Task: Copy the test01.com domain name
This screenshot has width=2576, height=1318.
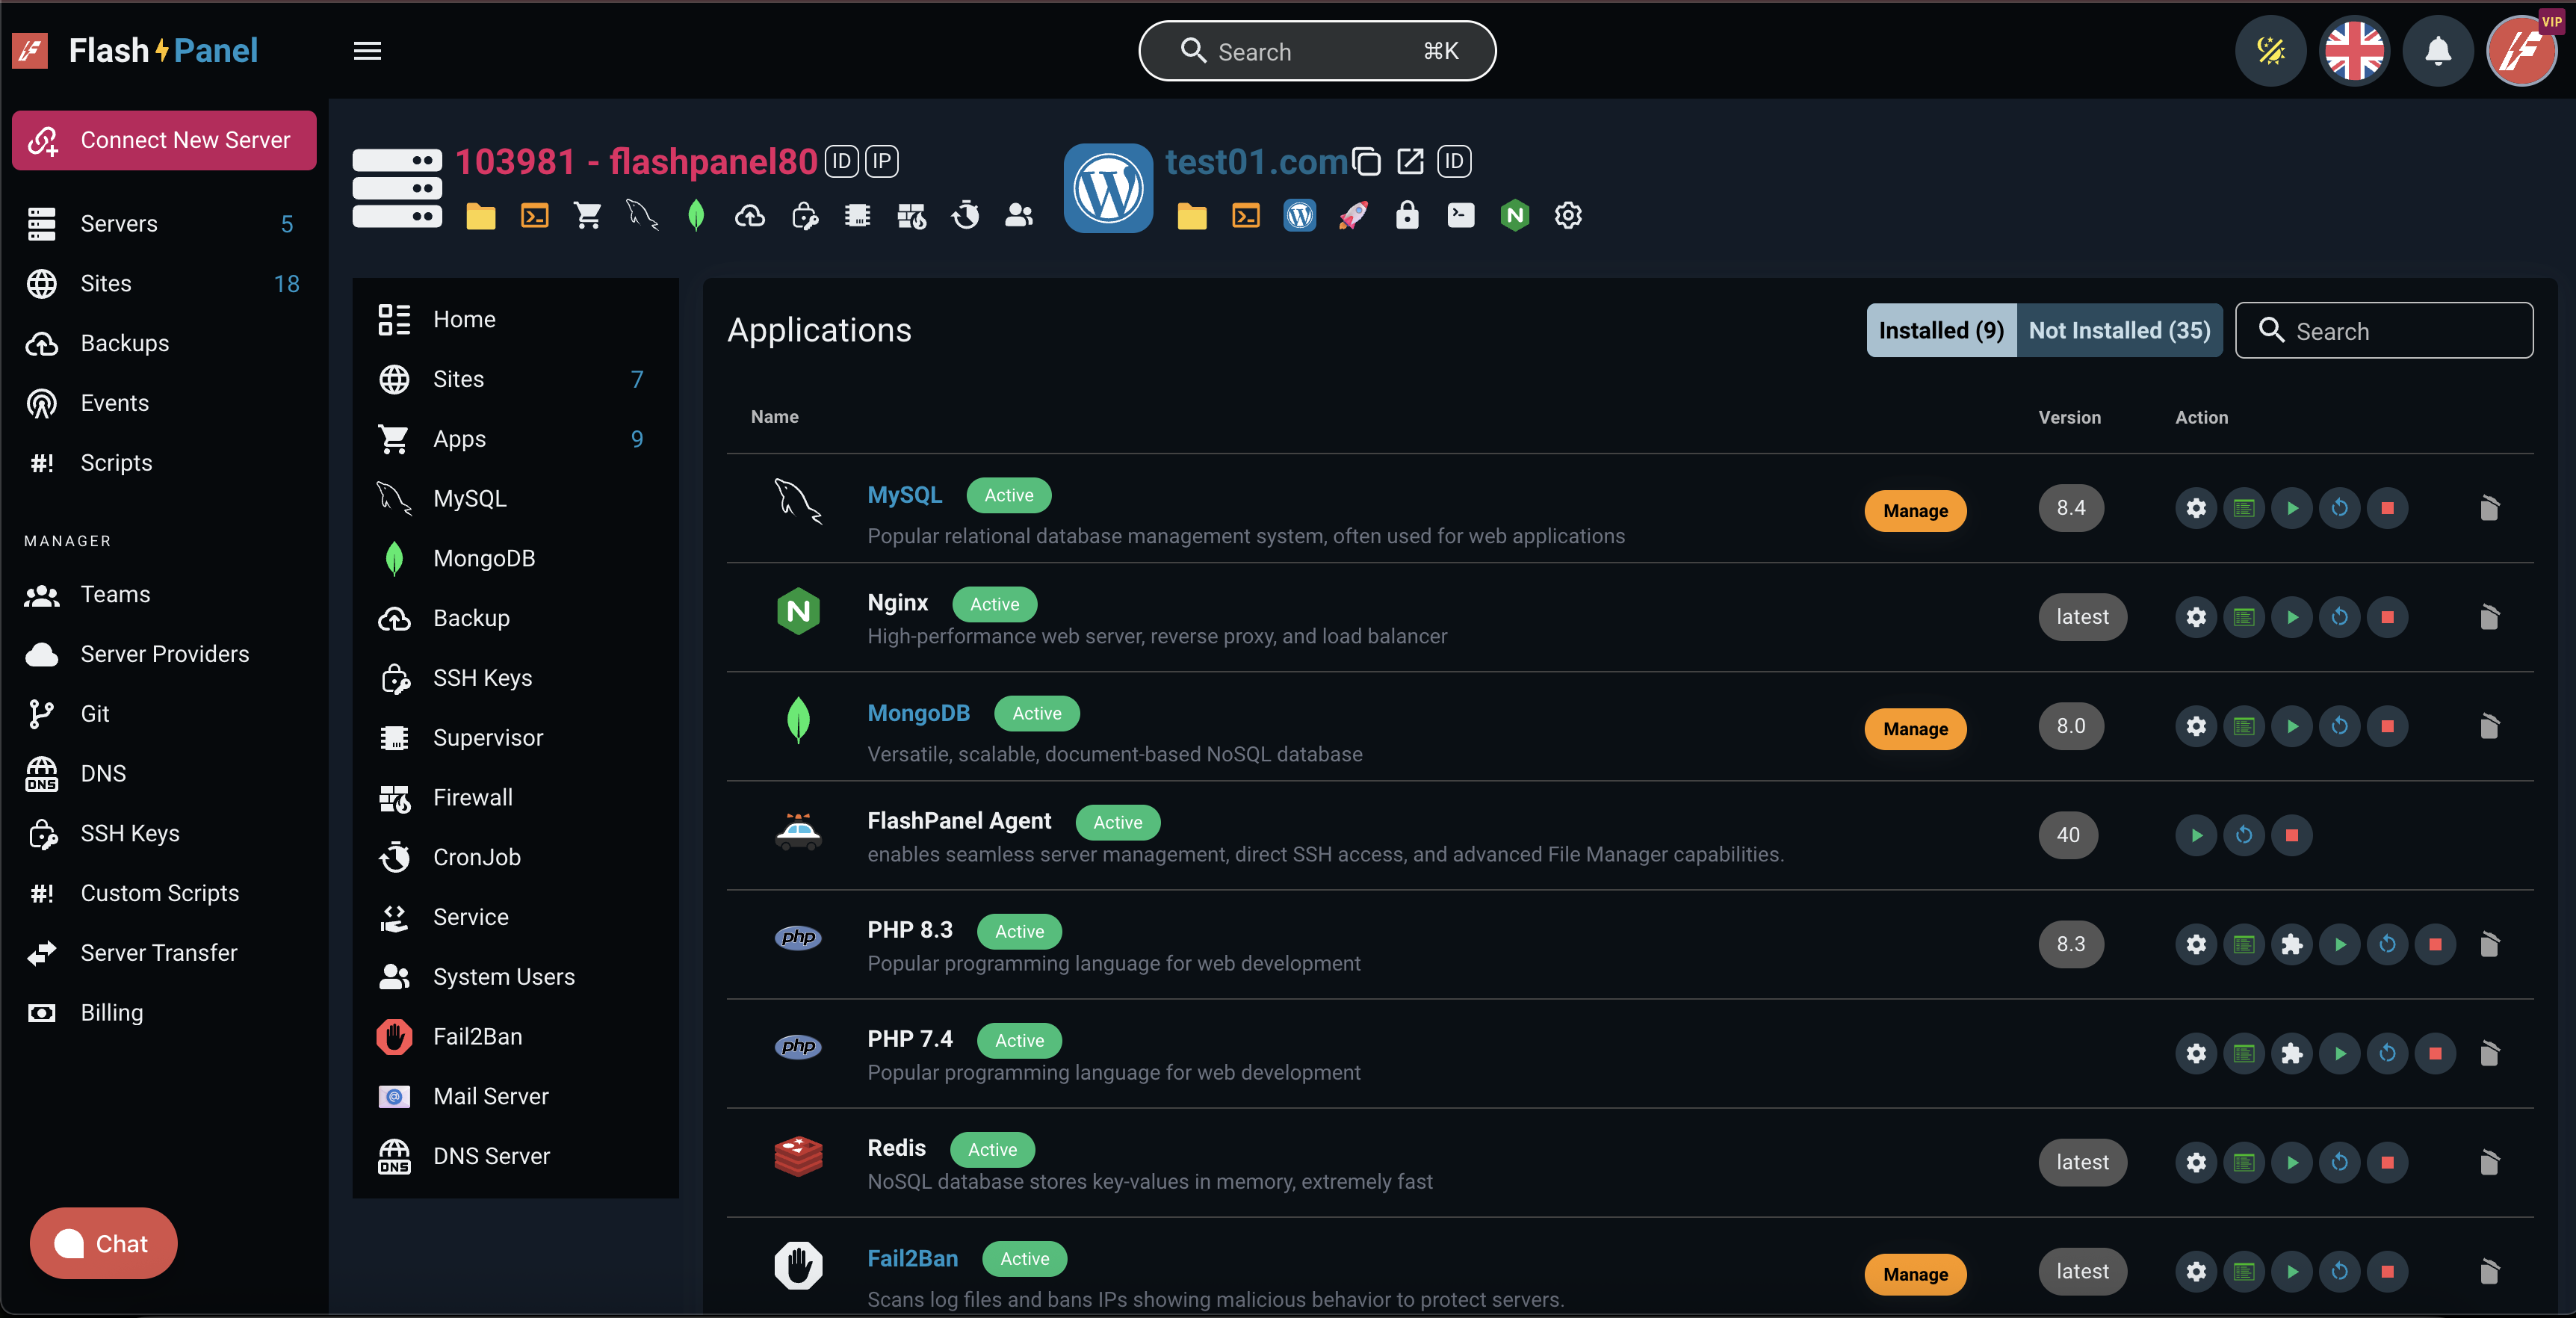Action: coord(1366,162)
